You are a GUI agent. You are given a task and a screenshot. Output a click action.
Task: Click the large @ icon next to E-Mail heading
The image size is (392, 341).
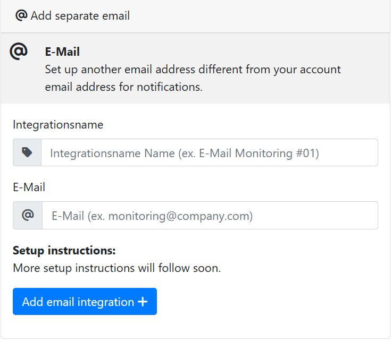pos(19,52)
